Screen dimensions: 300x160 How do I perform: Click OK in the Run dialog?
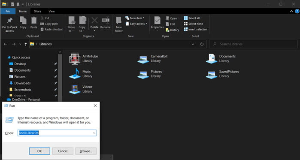39,151
